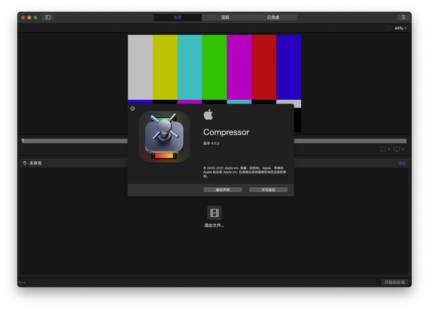Expand the captions options chevron
Viewport: 429px width, 310px height.
403,149
